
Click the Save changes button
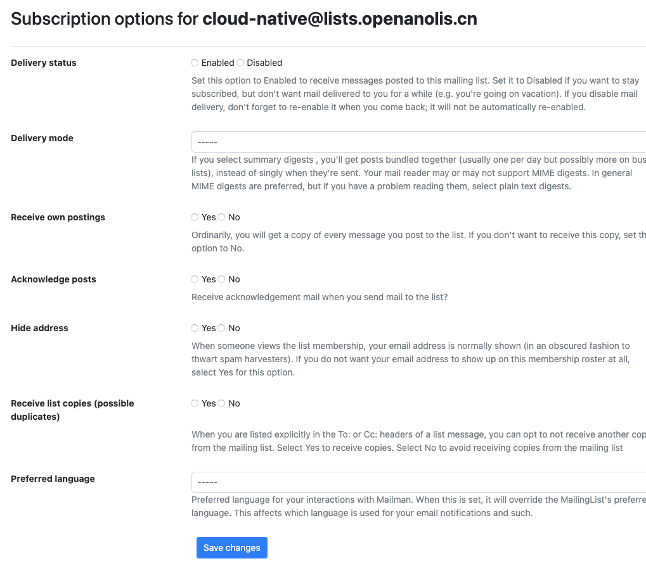[x=232, y=548]
